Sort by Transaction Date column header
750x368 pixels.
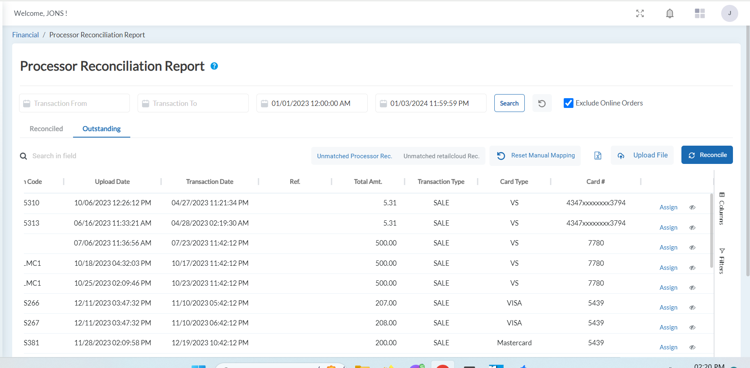coord(210,182)
